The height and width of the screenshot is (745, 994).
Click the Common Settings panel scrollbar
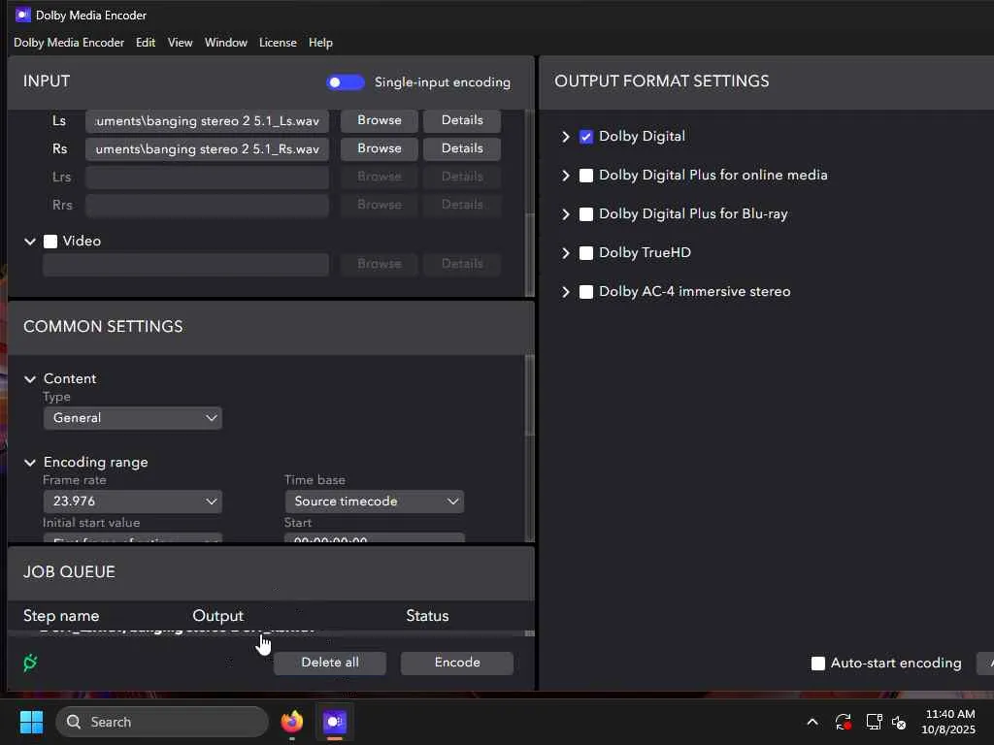[530, 396]
